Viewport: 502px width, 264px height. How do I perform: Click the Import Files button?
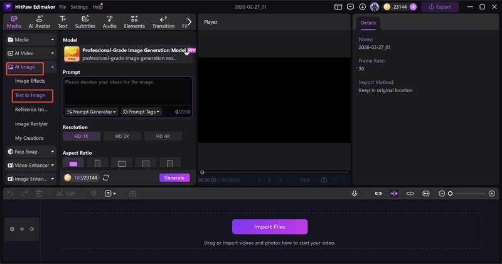(x=269, y=226)
